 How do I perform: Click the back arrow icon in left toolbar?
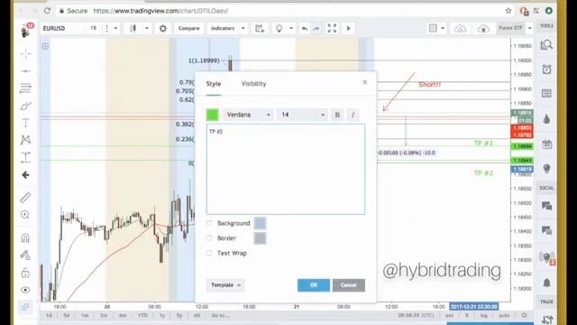[x=25, y=175]
